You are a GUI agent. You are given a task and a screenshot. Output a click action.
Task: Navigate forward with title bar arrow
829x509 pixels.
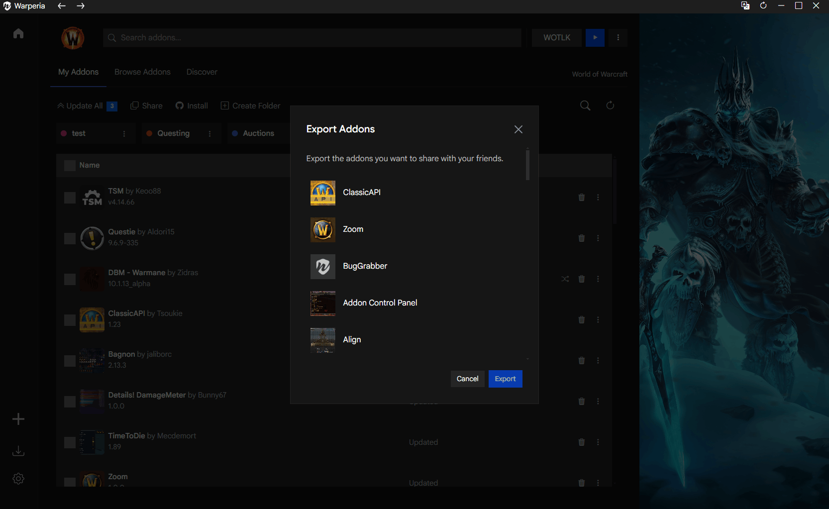pos(81,6)
